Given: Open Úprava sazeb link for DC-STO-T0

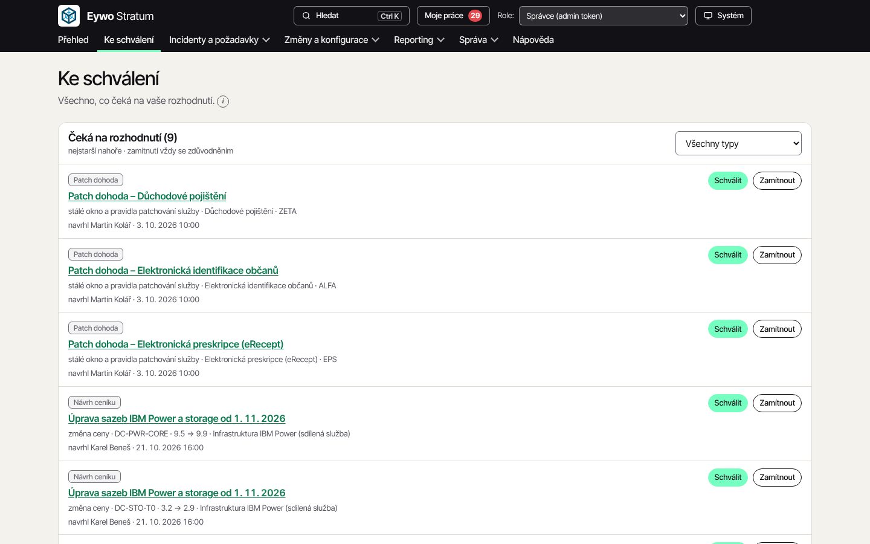Looking at the screenshot, I should point(176,493).
